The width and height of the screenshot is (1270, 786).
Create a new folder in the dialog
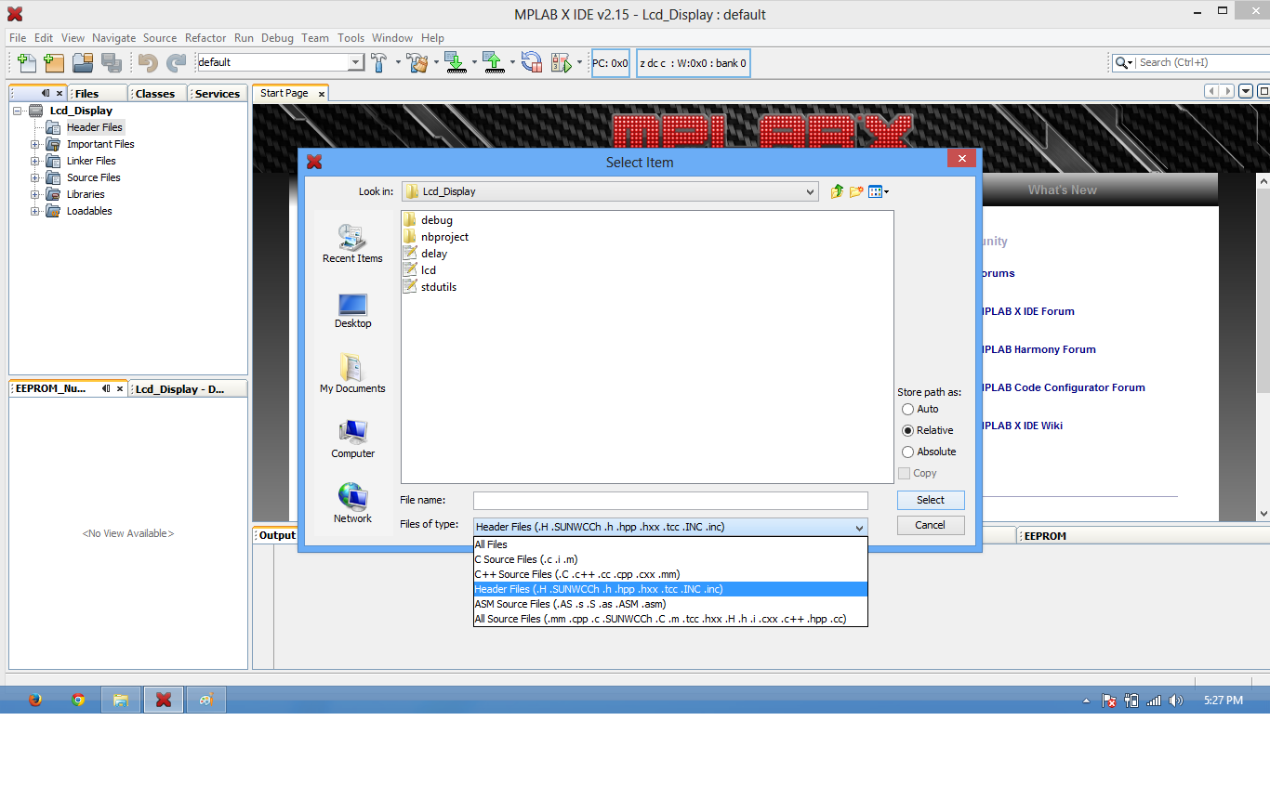click(x=856, y=191)
